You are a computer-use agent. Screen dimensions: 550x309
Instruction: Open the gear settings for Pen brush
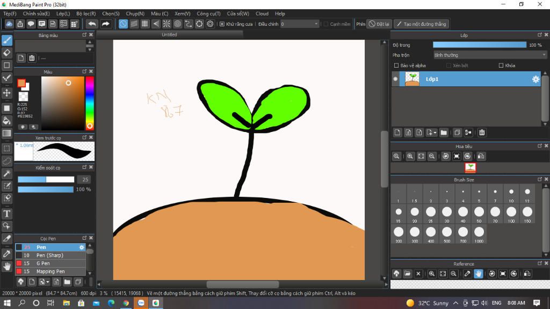coord(82,247)
